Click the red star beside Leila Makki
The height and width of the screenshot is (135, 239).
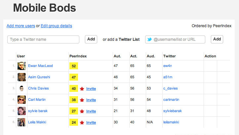coord(82,122)
